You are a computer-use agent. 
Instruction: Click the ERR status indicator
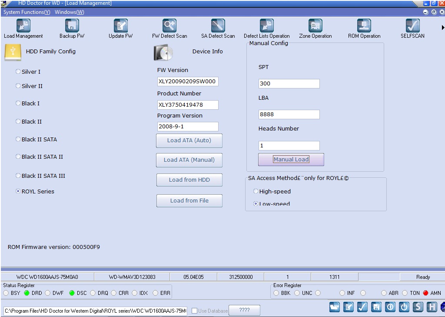pyautogui.click(x=155, y=293)
